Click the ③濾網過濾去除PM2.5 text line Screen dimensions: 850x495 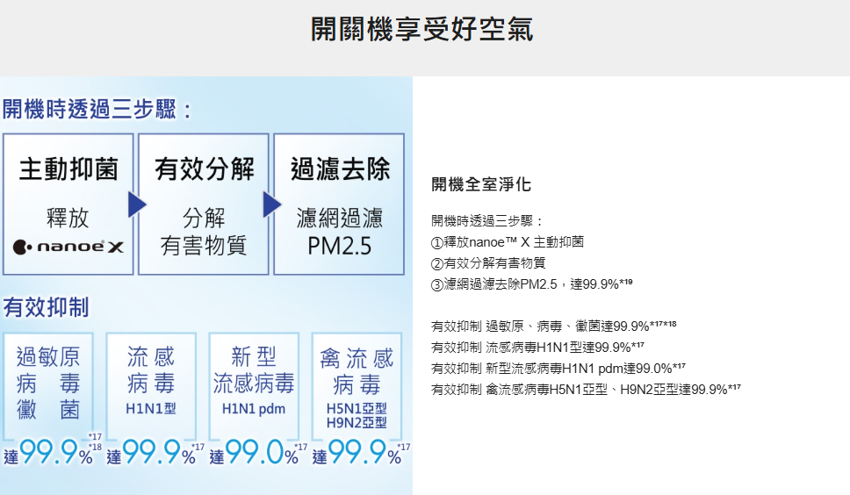tap(530, 283)
